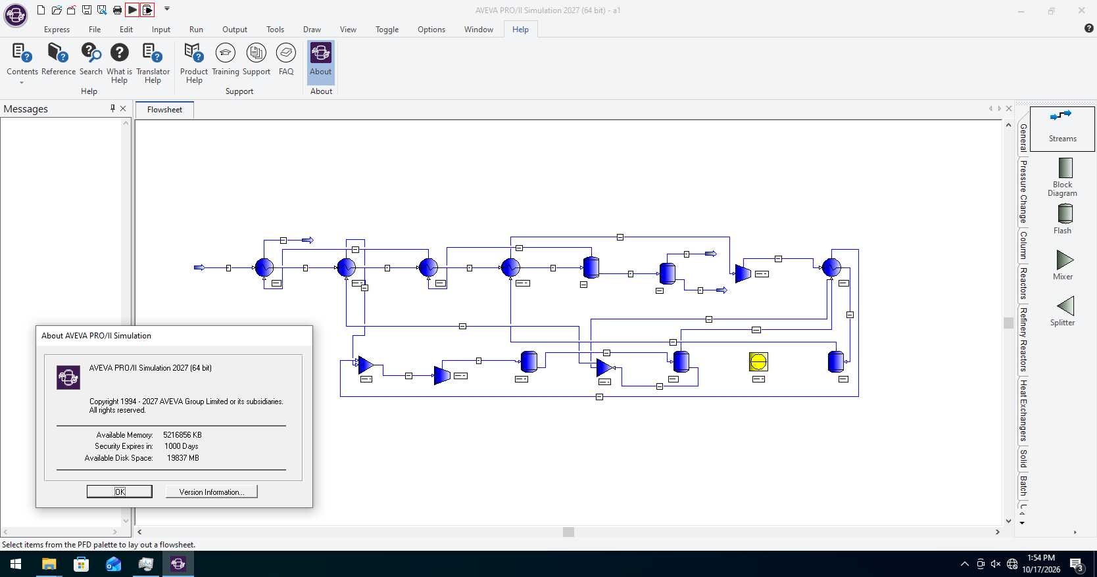Open the Reference help book icon
The image size is (1097, 577).
pos(58,53)
